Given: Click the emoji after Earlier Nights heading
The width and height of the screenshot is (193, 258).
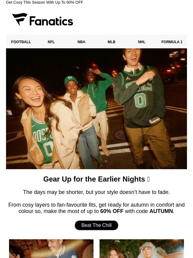Looking at the screenshot, I should click(148, 179).
